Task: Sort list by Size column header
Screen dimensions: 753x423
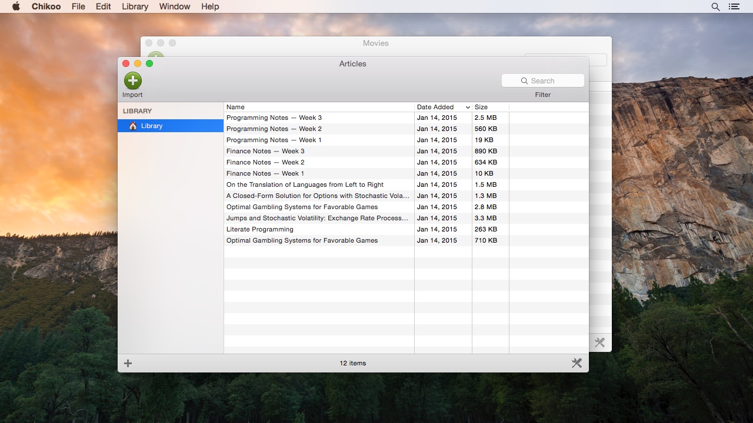Action: coord(489,107)
